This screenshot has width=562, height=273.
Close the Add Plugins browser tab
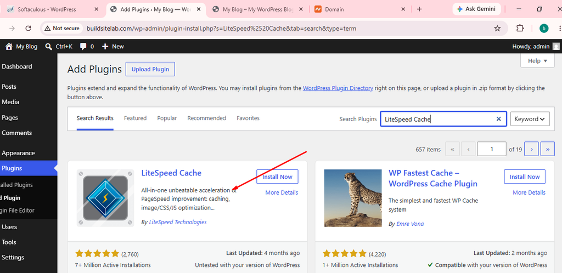click(200, 9)
